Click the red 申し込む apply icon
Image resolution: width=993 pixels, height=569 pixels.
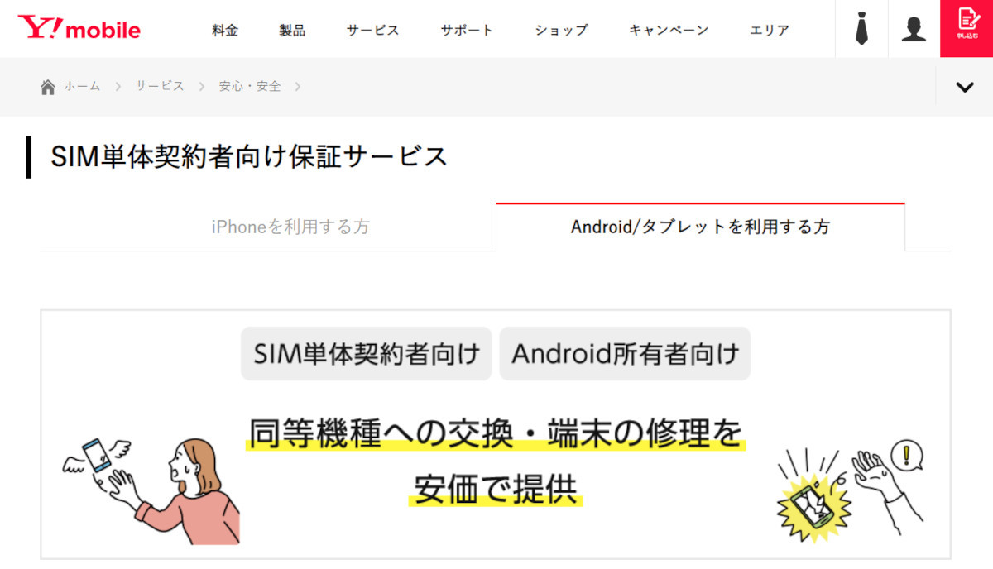point(967,29)
